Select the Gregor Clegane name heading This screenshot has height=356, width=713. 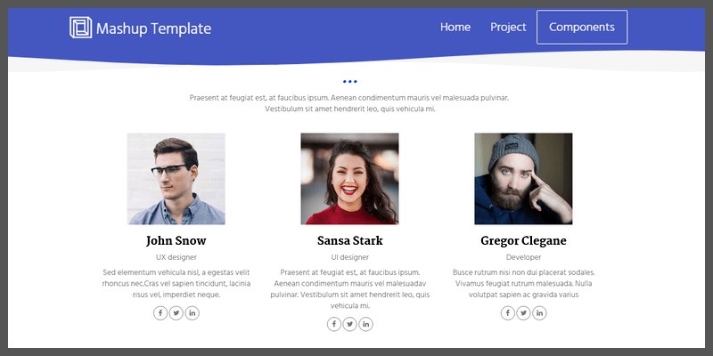523,240
